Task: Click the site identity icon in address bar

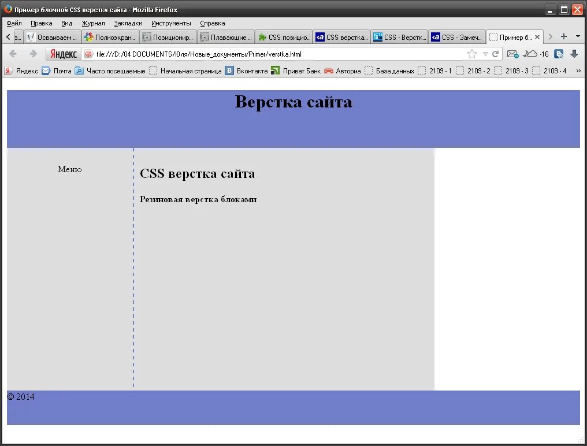Action: tap(88, 54)
